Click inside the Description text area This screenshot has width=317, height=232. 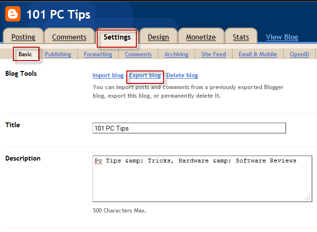(202, 179)
